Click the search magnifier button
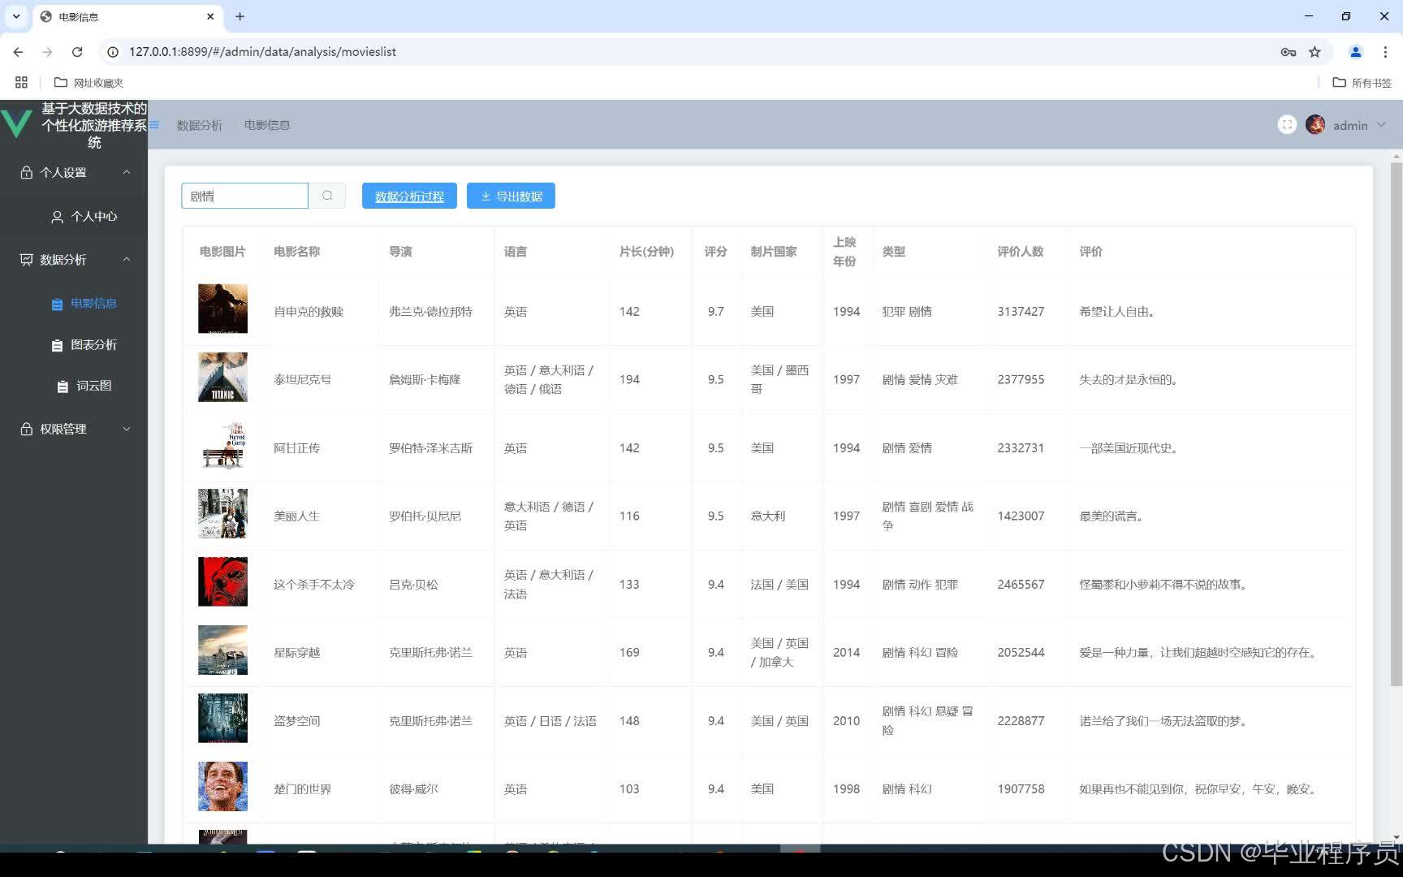 [x=327, y=196]
